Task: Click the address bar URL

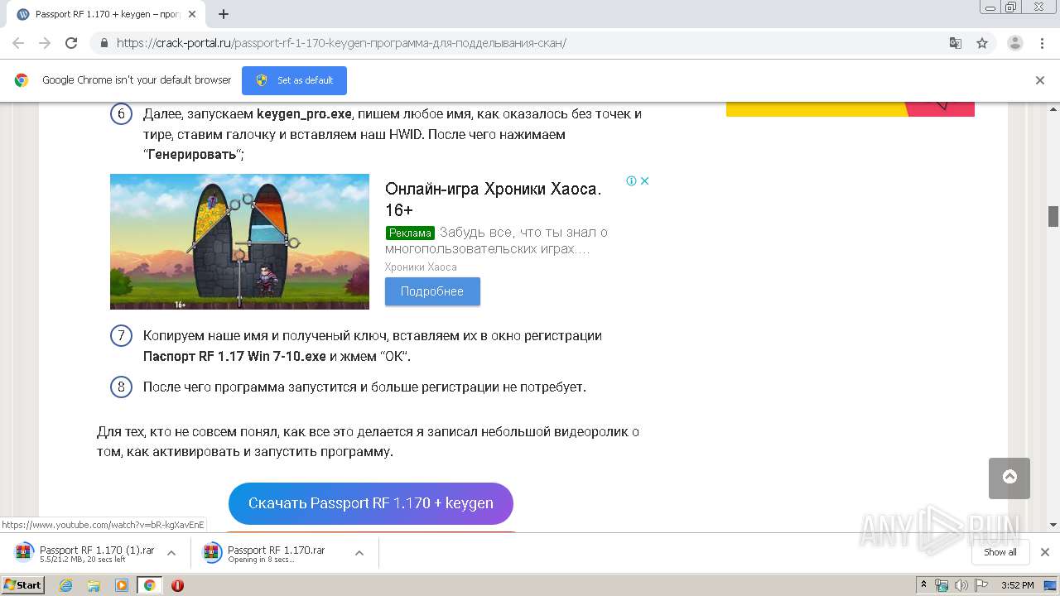Action: click(x=341, y=43)
